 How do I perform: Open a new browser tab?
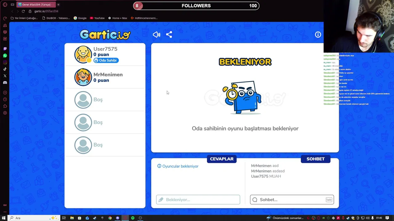58,5
